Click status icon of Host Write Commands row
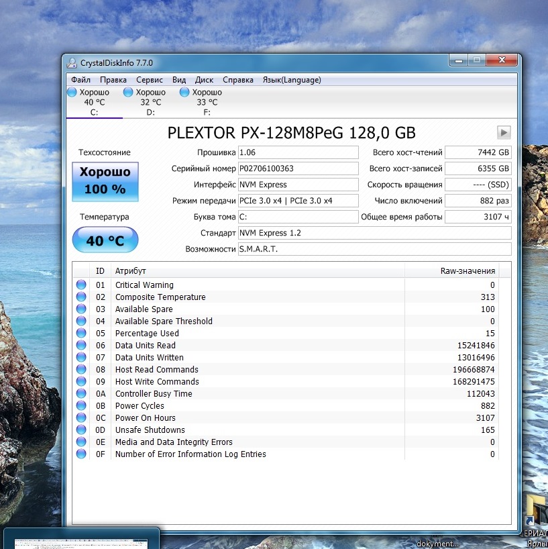 [81, 381]
